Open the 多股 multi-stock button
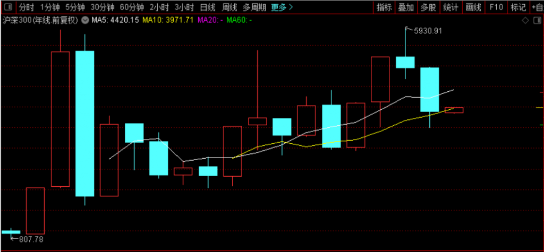Screen dimensions: 544x252 coord(428,7)
